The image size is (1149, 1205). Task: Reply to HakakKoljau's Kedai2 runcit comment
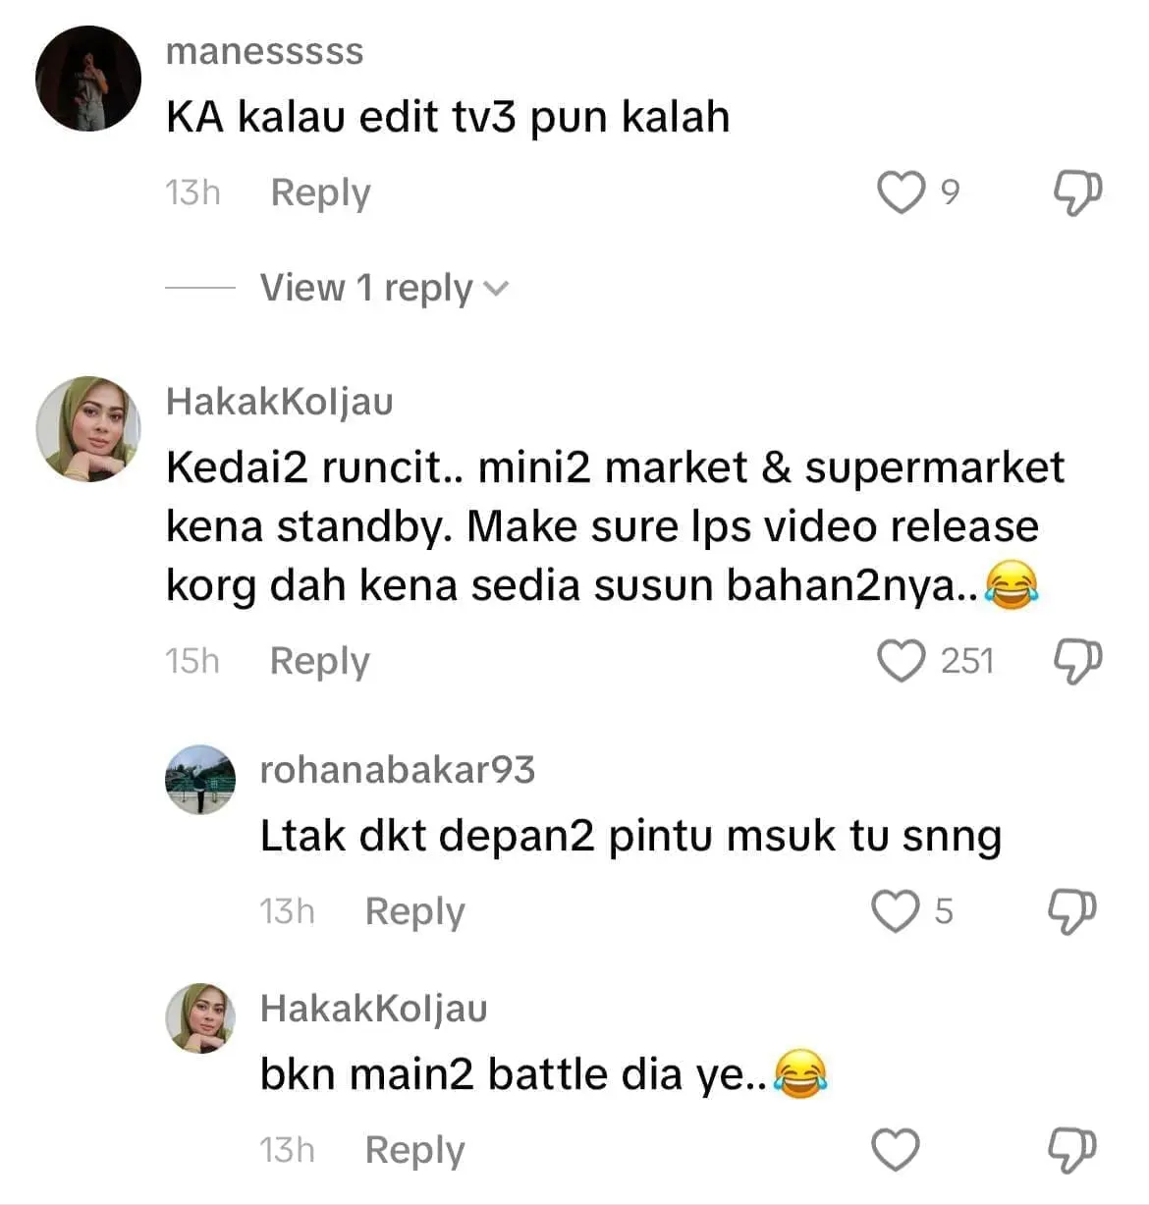320,661
